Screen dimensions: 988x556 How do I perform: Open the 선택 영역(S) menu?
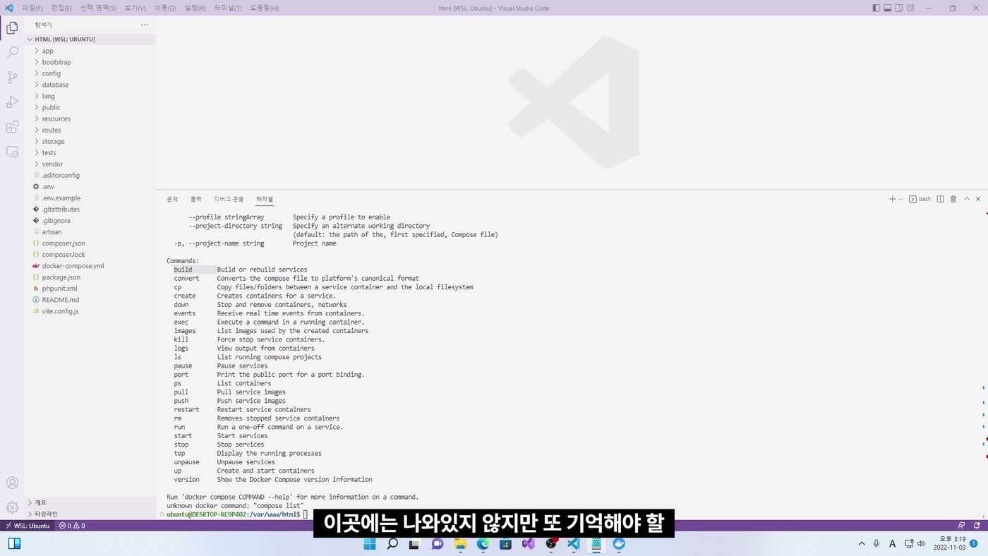(98, 8)
